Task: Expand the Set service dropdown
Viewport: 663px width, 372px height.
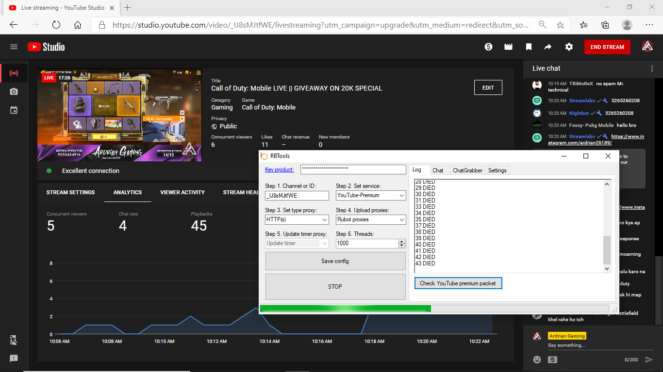Action: (371, 195)
